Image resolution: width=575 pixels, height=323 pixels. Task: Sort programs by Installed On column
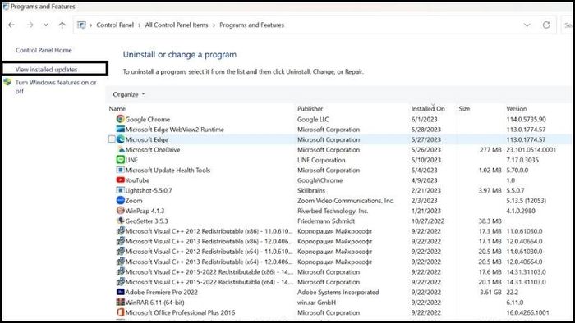coord(428,109)
